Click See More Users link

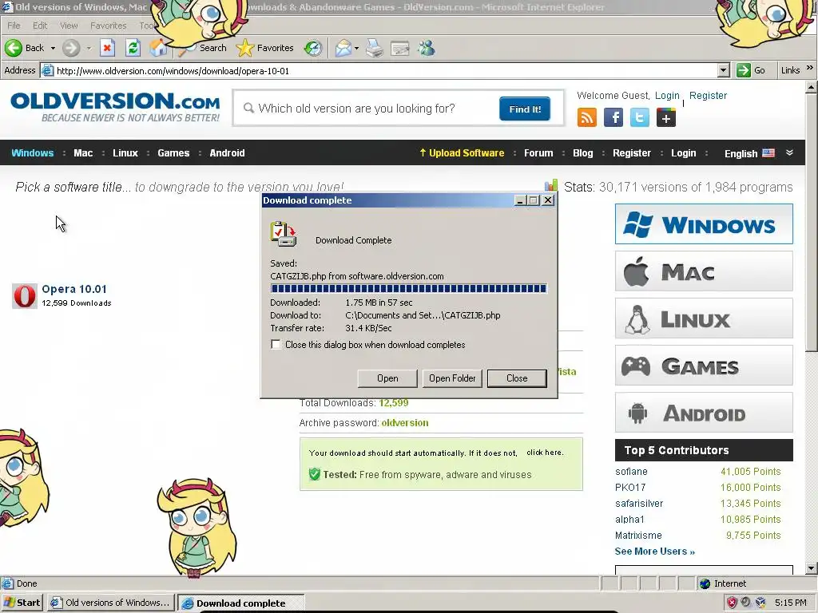[655, 551]
